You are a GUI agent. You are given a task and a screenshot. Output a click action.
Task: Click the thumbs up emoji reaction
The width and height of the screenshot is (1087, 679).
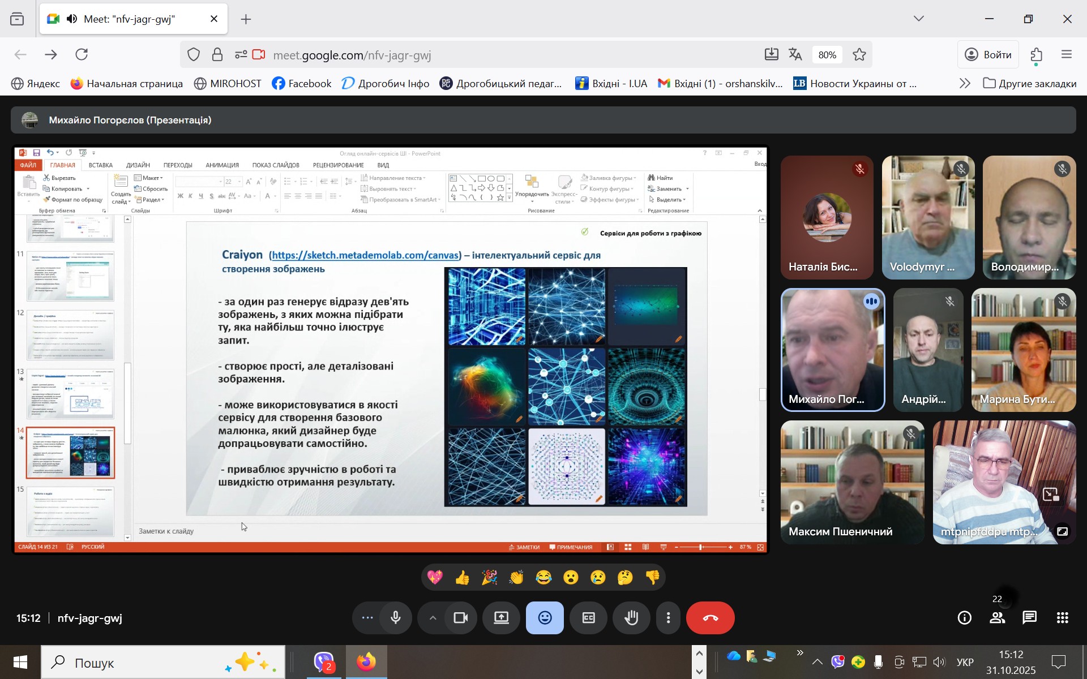[x=462, y=577]
